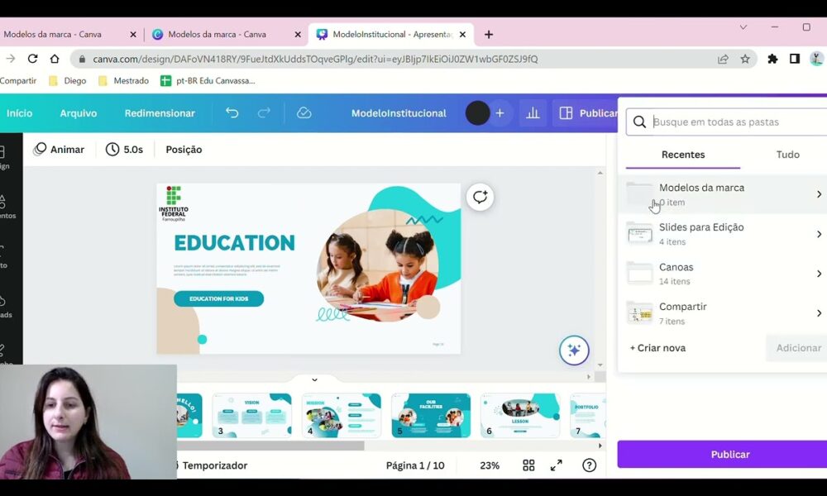Click the cloud save status icon
Image resolution: width=827 pixels, height=496 pixels.
(x=304, y=112)
